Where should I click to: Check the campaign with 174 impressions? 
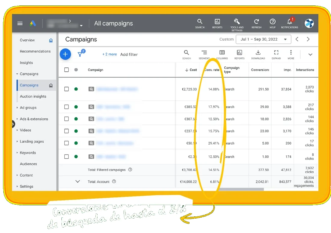(67, 157)
